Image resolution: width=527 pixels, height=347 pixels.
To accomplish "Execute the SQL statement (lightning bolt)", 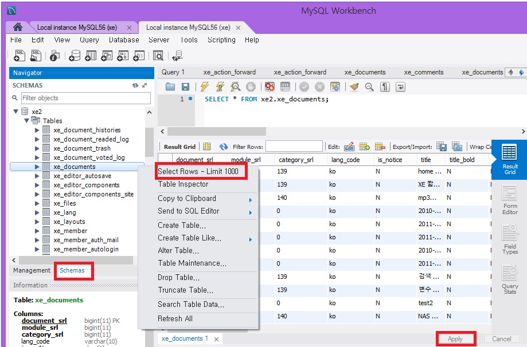I will click(x=205, y=86).
